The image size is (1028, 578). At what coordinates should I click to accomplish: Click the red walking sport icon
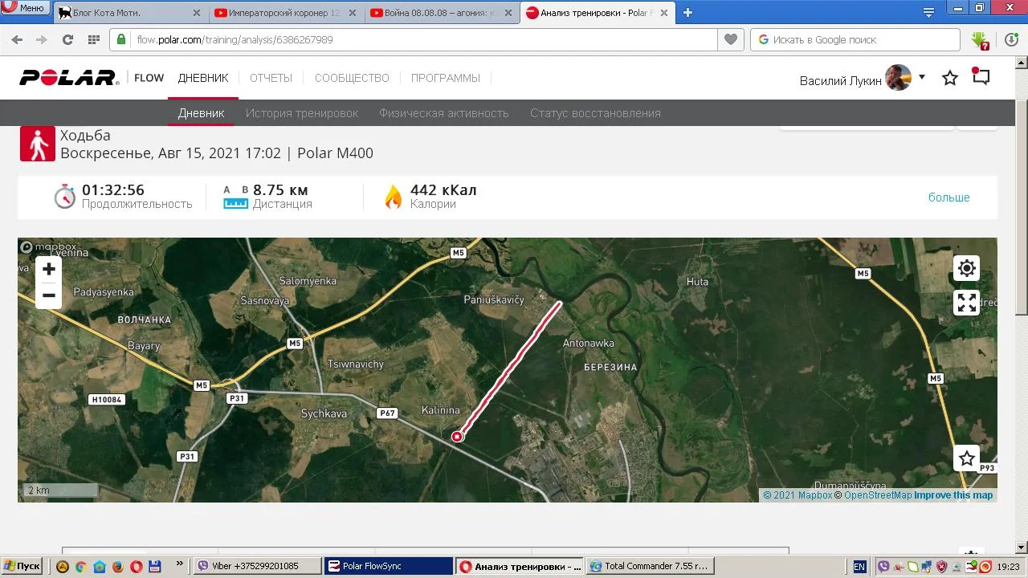(38, 144)
